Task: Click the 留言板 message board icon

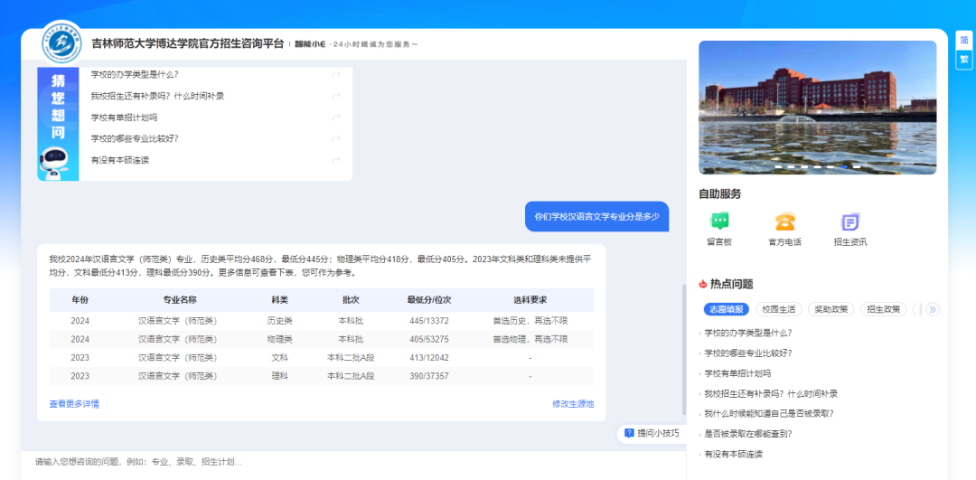Action: [x=719, y=221]
